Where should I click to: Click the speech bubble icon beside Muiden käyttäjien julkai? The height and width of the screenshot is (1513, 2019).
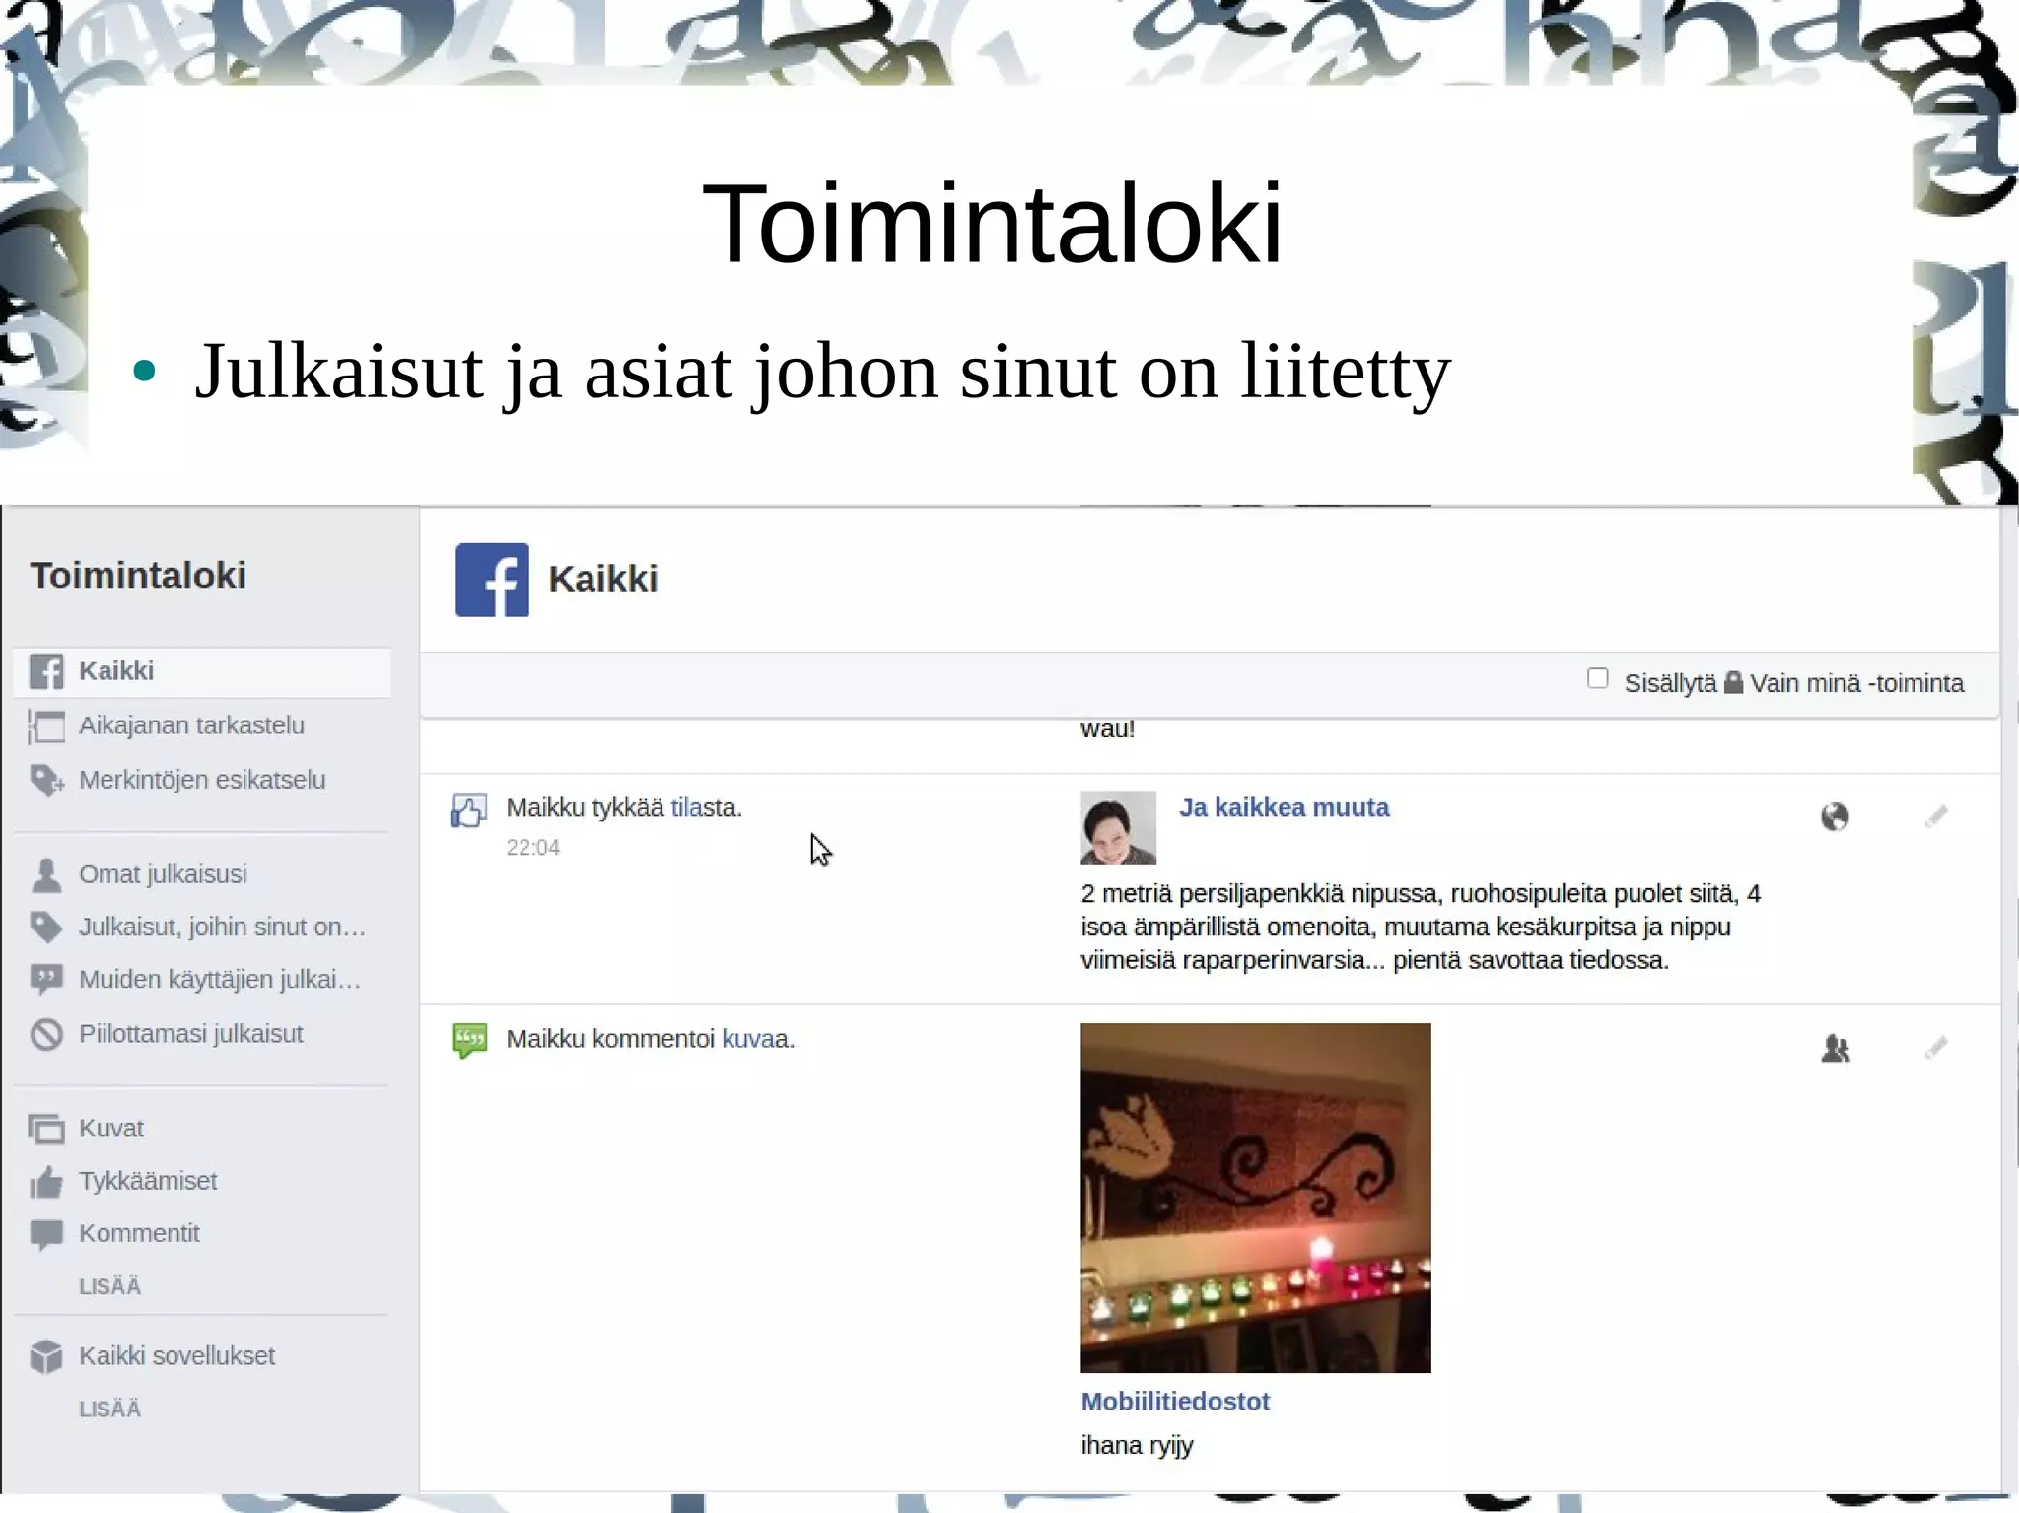[x=46, y=980]
